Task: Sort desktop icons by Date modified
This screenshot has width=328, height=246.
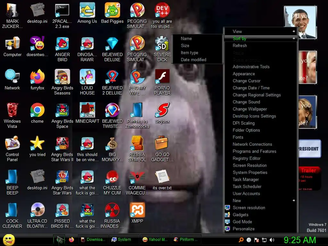Action: [197, 60]
